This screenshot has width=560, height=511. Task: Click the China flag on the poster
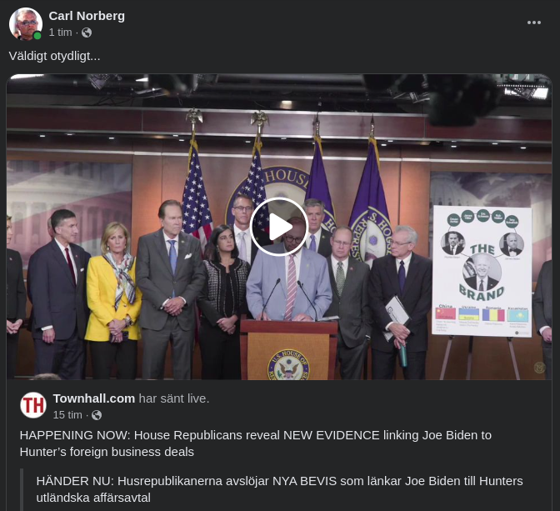[446, 315]
